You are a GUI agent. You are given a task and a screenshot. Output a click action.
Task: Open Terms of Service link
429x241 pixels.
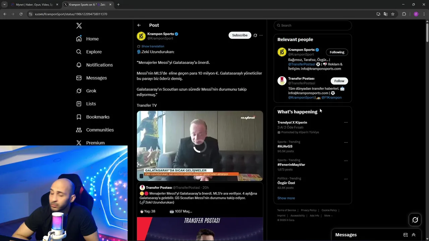coord(287,210)
